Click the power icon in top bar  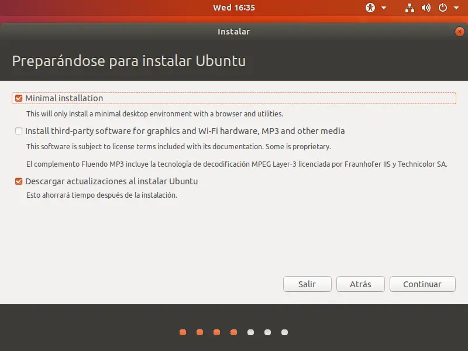[x=443, y=8]
